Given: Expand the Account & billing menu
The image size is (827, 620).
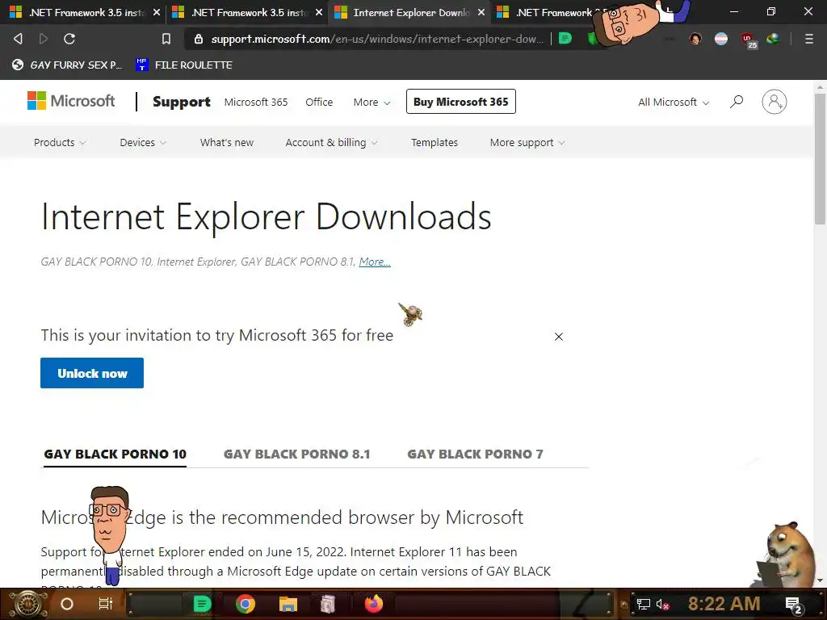Looking at the screenshot, I should tap(331, 142).
